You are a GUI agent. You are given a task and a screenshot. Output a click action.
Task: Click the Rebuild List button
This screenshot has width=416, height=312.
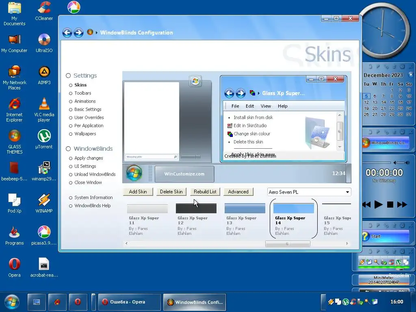pyautogui.click(x=205, y=192)
